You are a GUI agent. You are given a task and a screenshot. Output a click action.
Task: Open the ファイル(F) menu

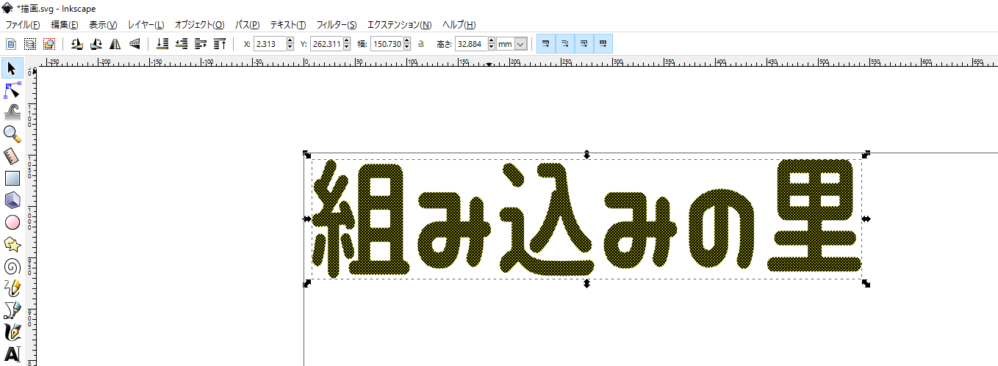click(23, 25)
